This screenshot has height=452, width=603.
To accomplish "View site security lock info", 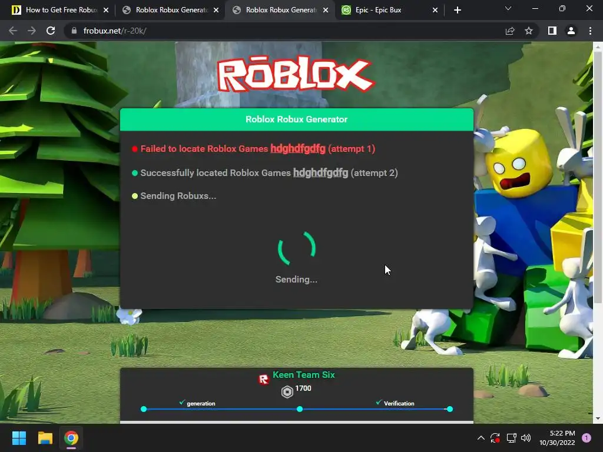I will (x=74, y=31).
